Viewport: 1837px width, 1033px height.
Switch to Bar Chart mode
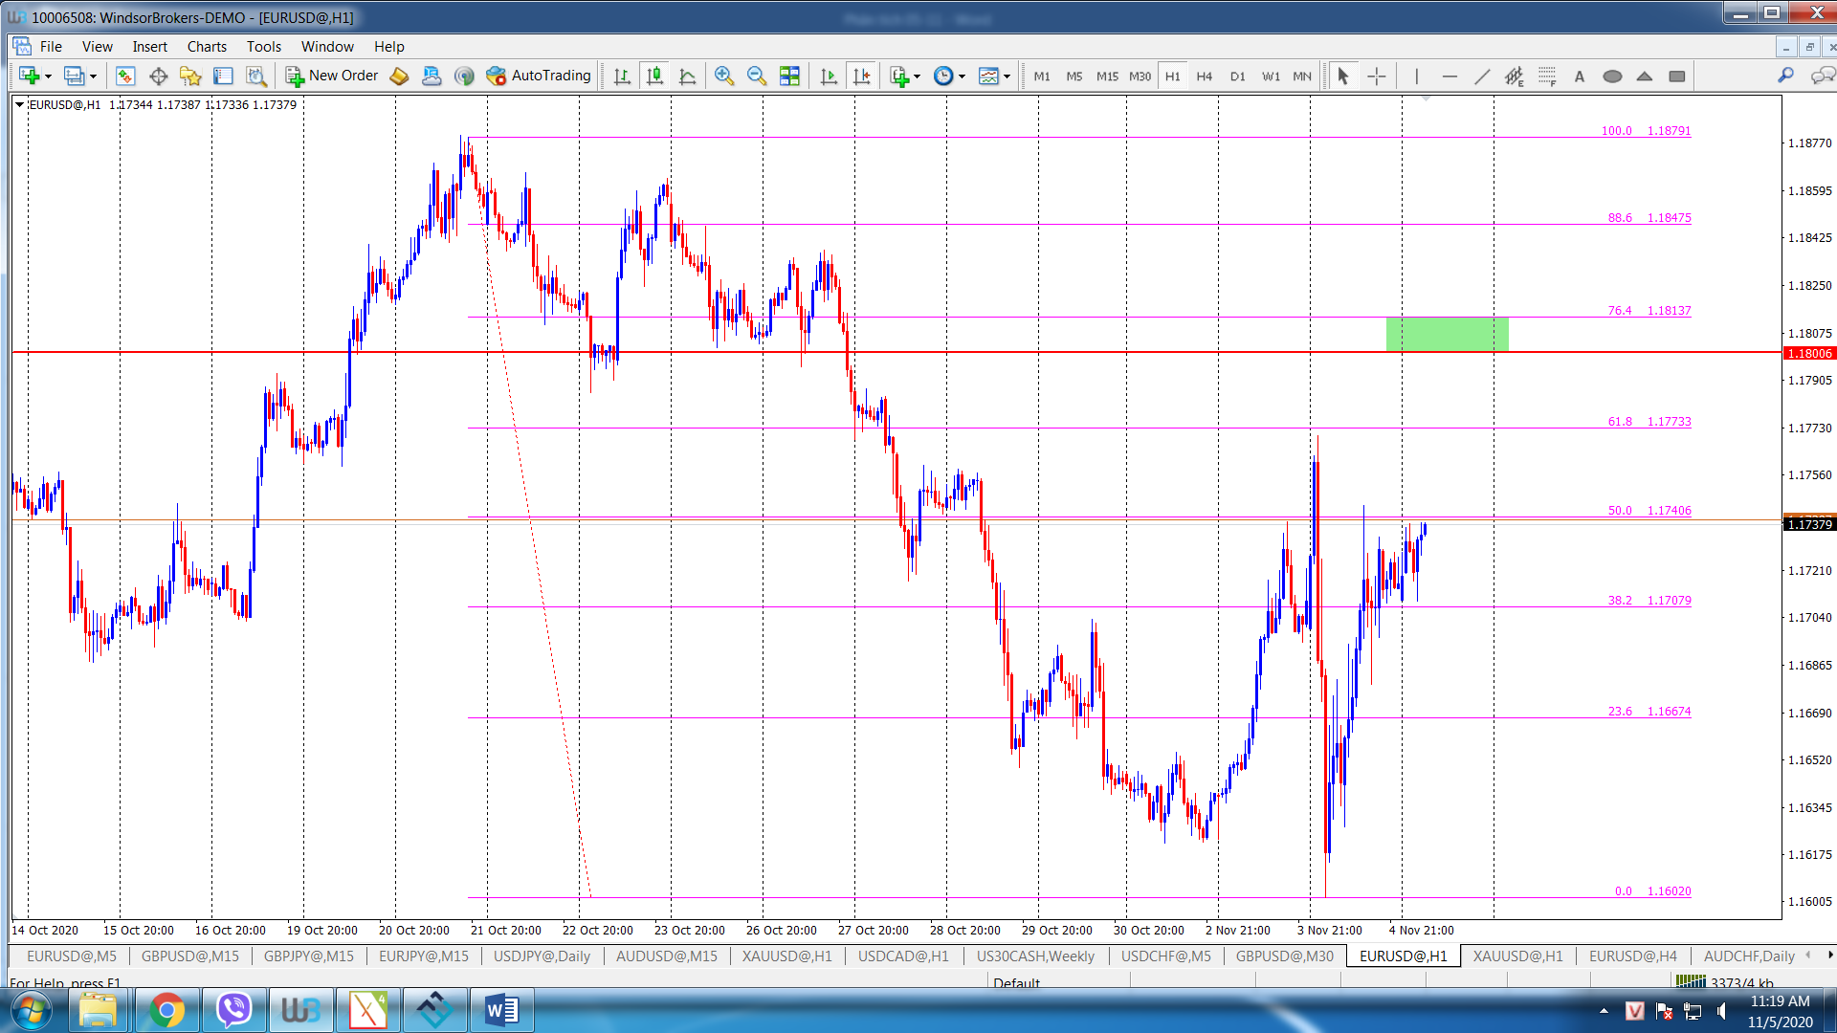622,77
